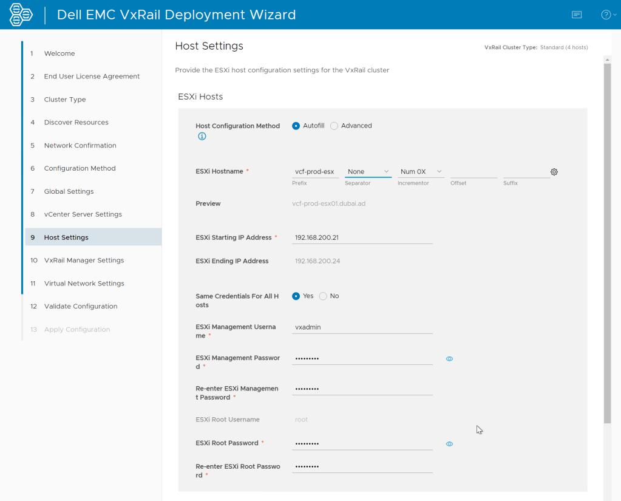Viewport: 621px width, 501px height.
Task: Select Advanced host configuration method
Action: click(x=334, y=126)
